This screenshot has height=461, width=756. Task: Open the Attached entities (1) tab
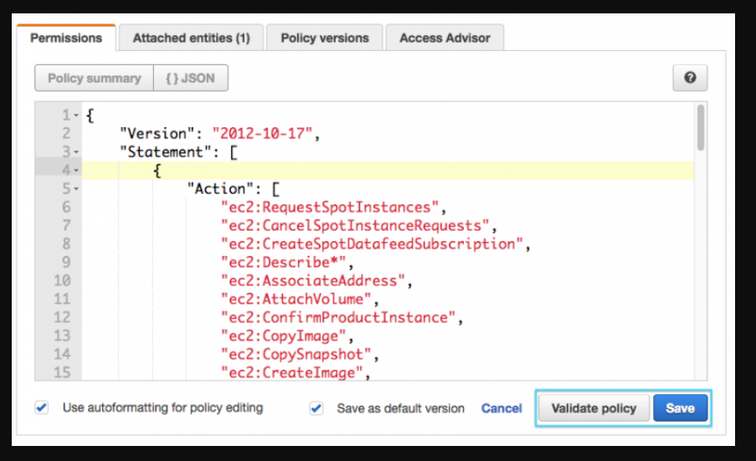coord(191,38)
